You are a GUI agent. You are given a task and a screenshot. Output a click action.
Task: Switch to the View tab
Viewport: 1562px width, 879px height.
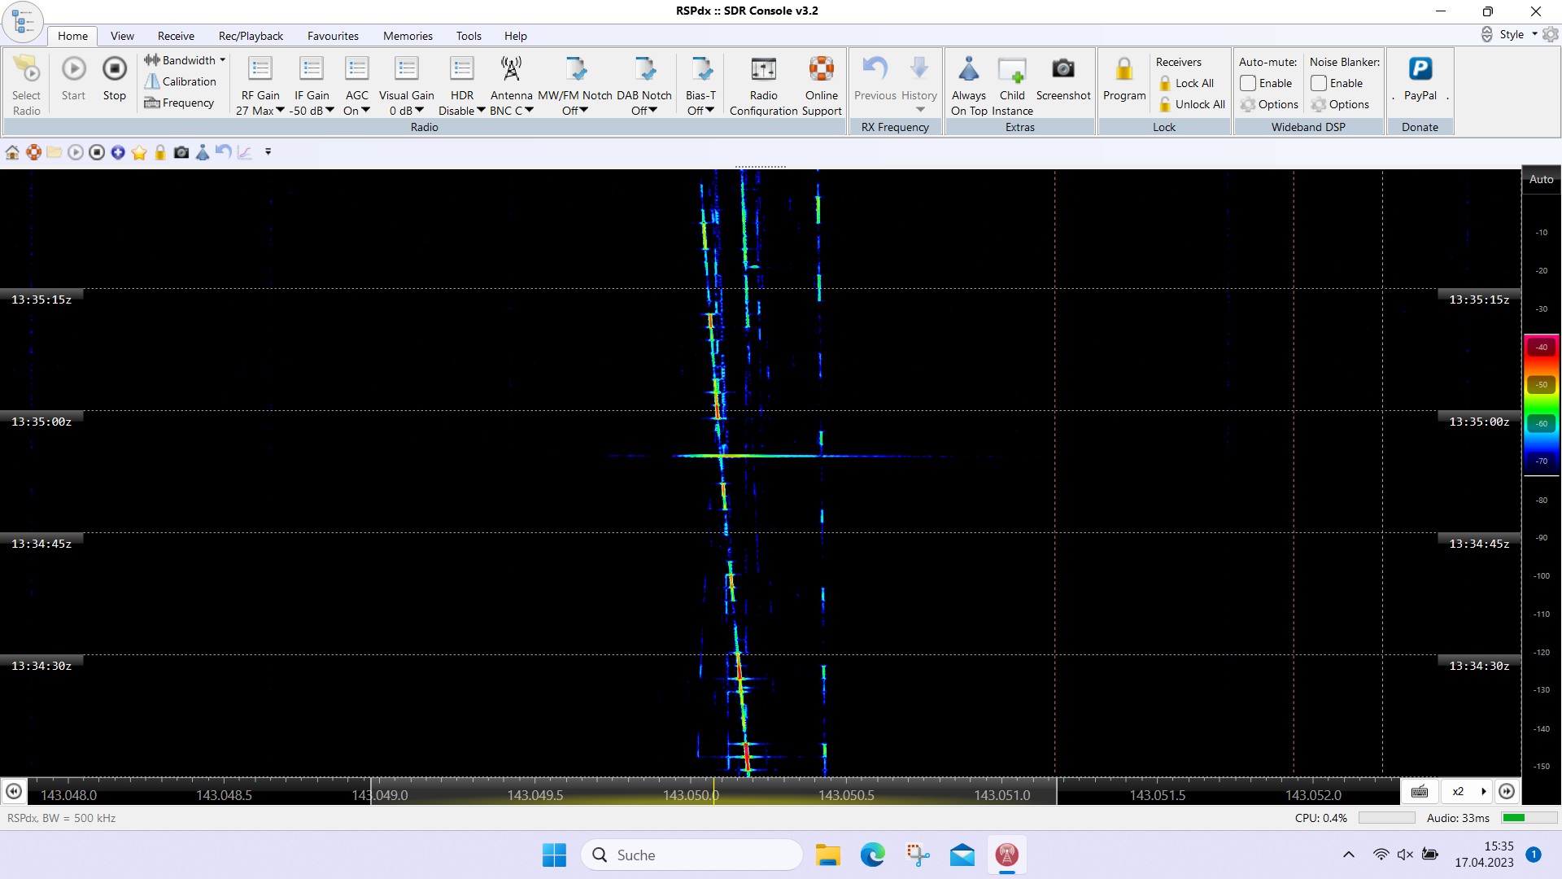tap(122, 36)
